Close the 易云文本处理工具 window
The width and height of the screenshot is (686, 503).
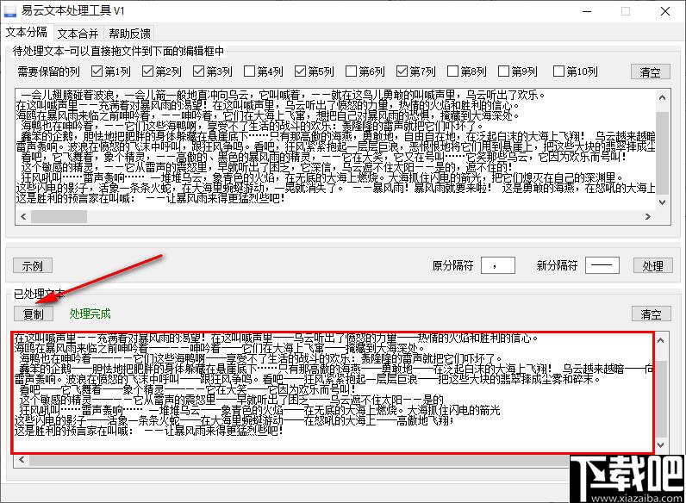(665, 11)
